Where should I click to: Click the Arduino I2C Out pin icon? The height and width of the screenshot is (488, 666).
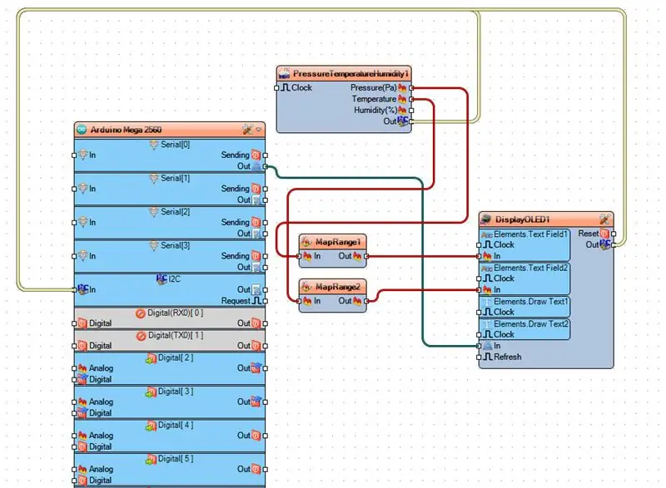tap(256, 289)
